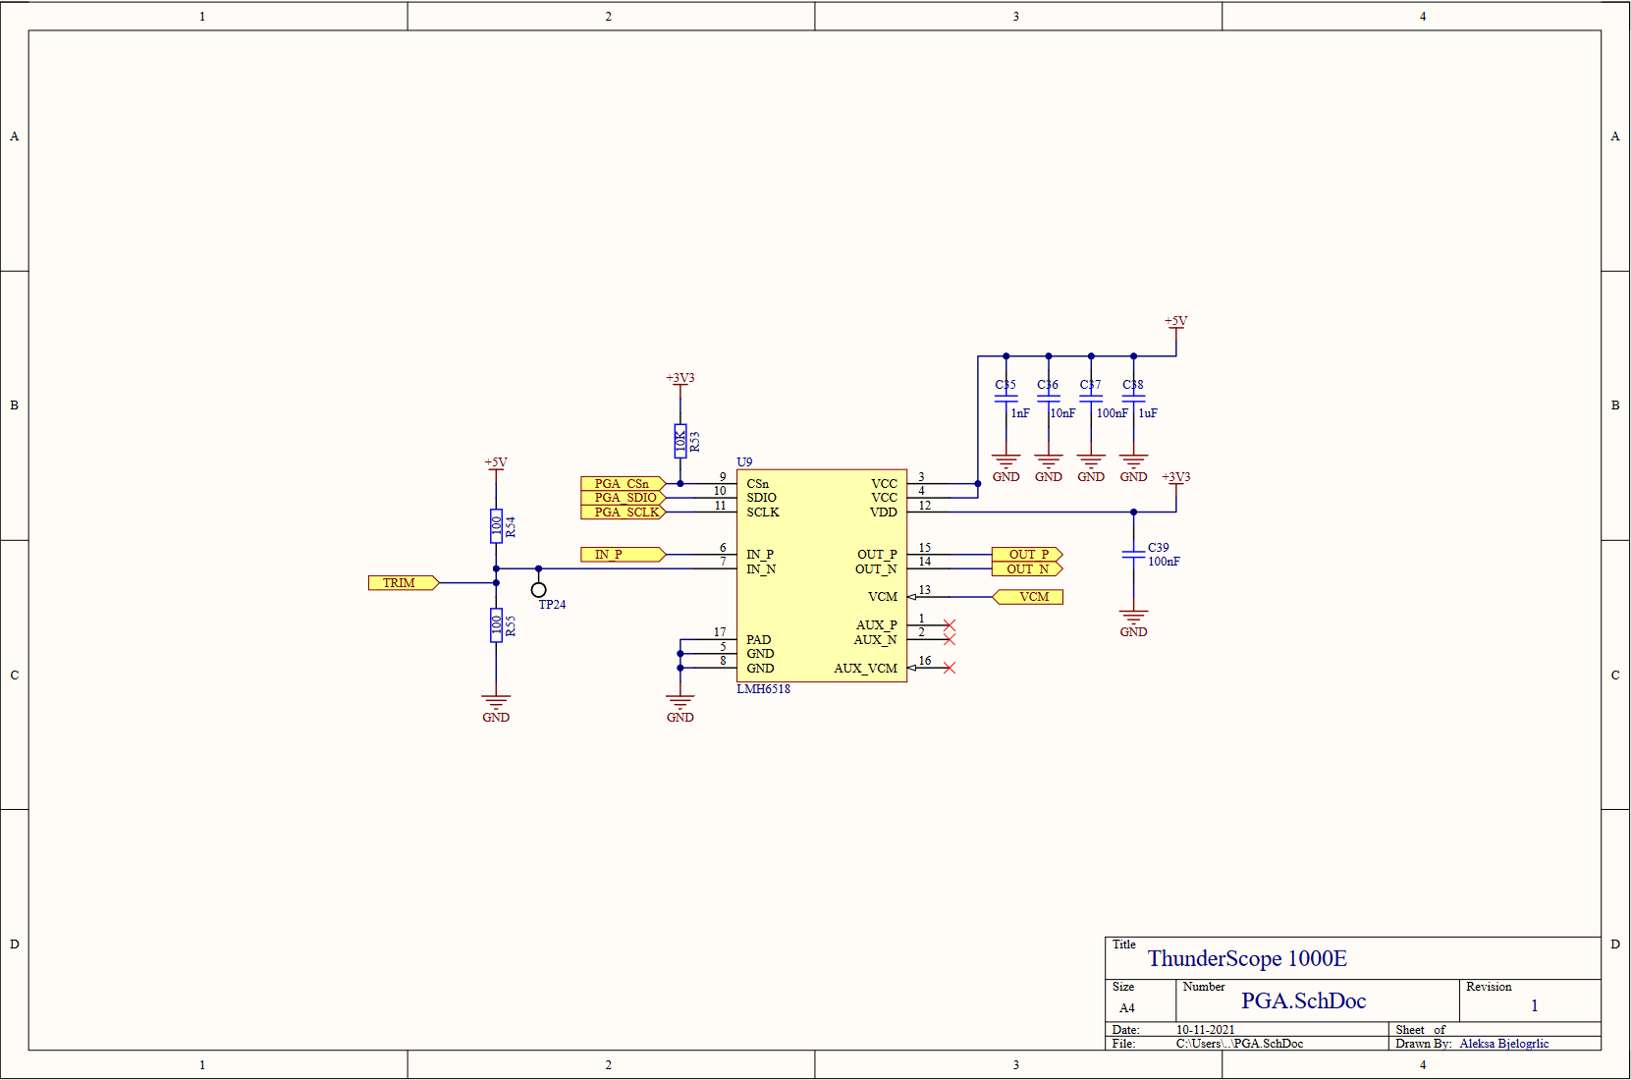Click the OUT_N output port

1027,569
